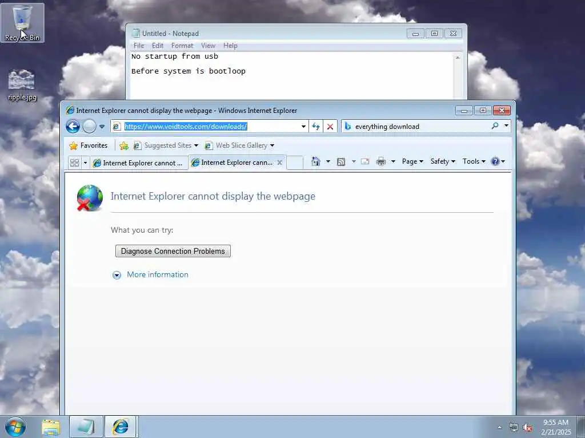The height and width of the screenshot is (438, 585).
Task: Open the Safety menu
Action: tap(443, 161)
